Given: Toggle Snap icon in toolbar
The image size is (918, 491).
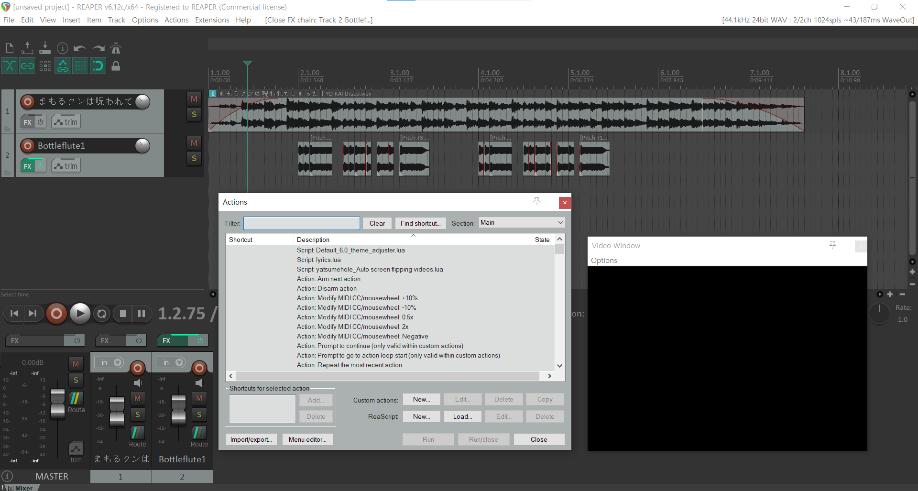Looking at the screenshot, I should point(98,65).
